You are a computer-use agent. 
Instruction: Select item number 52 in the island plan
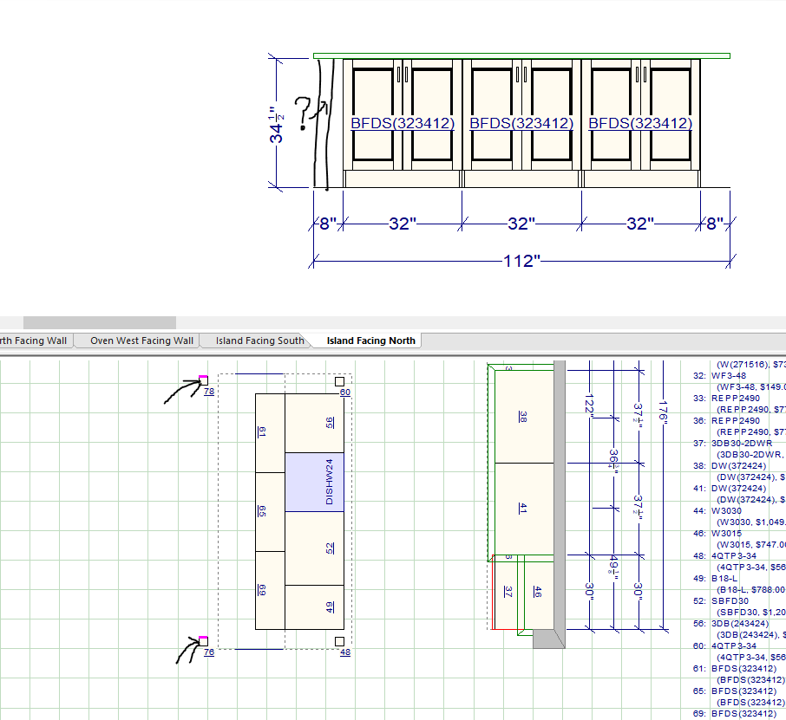click(330, 548)
